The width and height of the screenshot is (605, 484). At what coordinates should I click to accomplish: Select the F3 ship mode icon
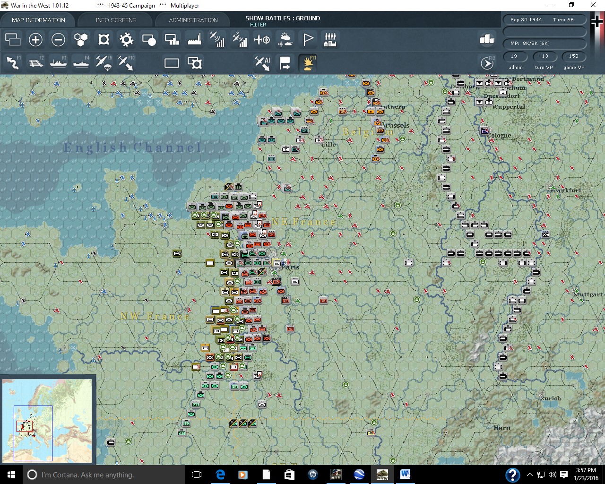58,63
